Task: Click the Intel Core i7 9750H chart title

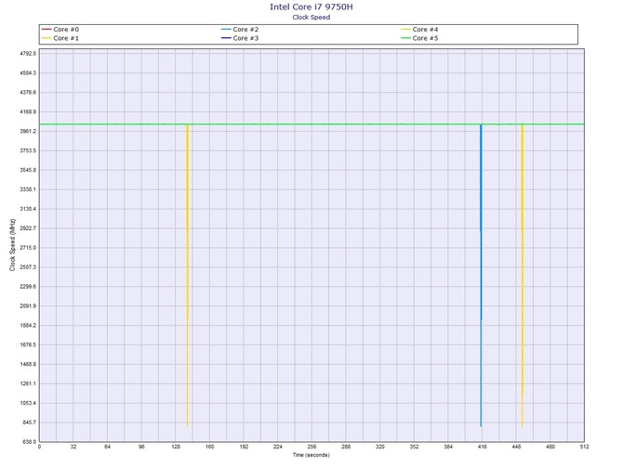Action: [311, 6]
